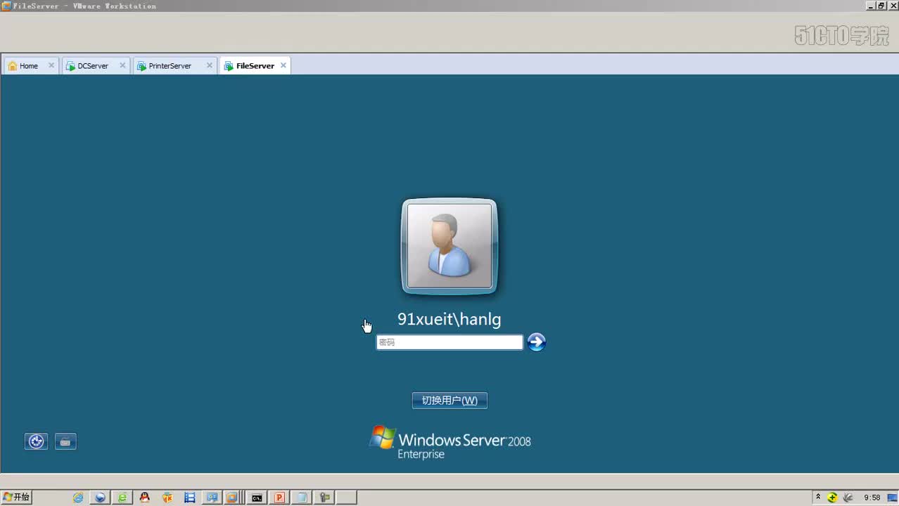The image size is (899, 506).
Task: Click the blue arrow to submit password
Action: point(537,342)
